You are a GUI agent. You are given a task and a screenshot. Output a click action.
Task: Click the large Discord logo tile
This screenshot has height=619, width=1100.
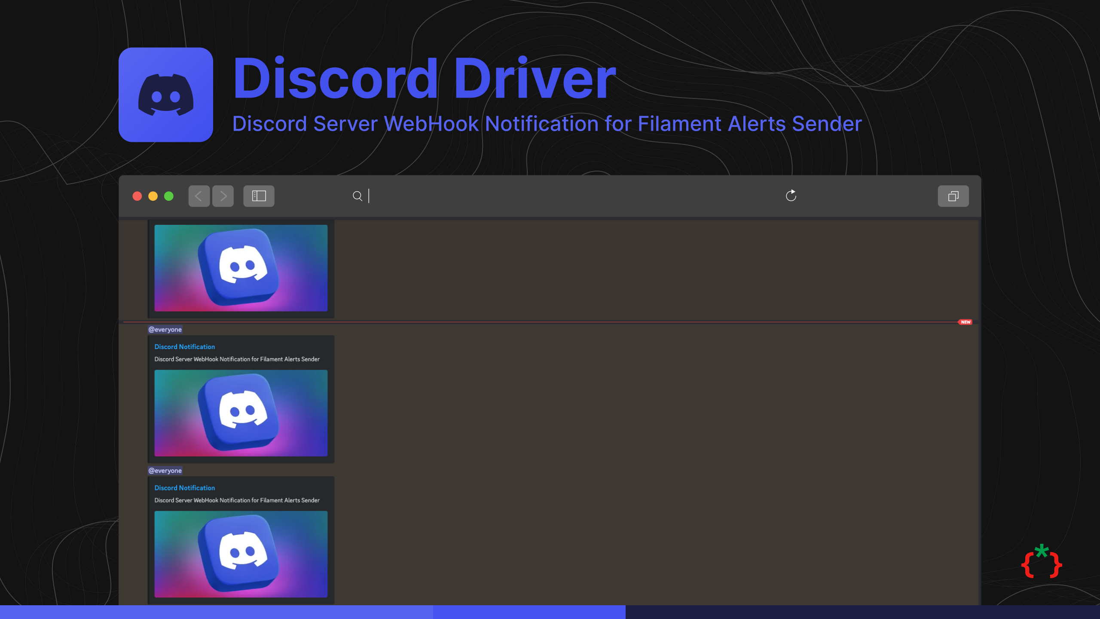[x=166, y=95]
